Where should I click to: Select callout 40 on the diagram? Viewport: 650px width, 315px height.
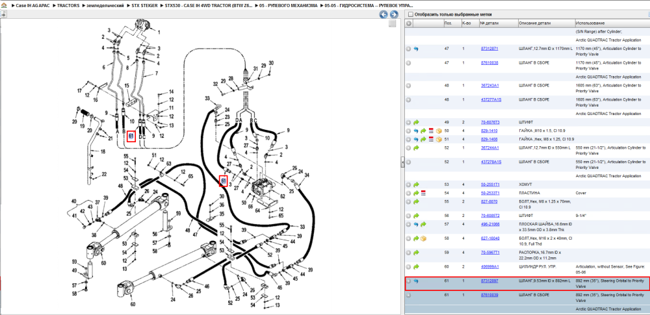pyautogui.click(x=74, y=201)
